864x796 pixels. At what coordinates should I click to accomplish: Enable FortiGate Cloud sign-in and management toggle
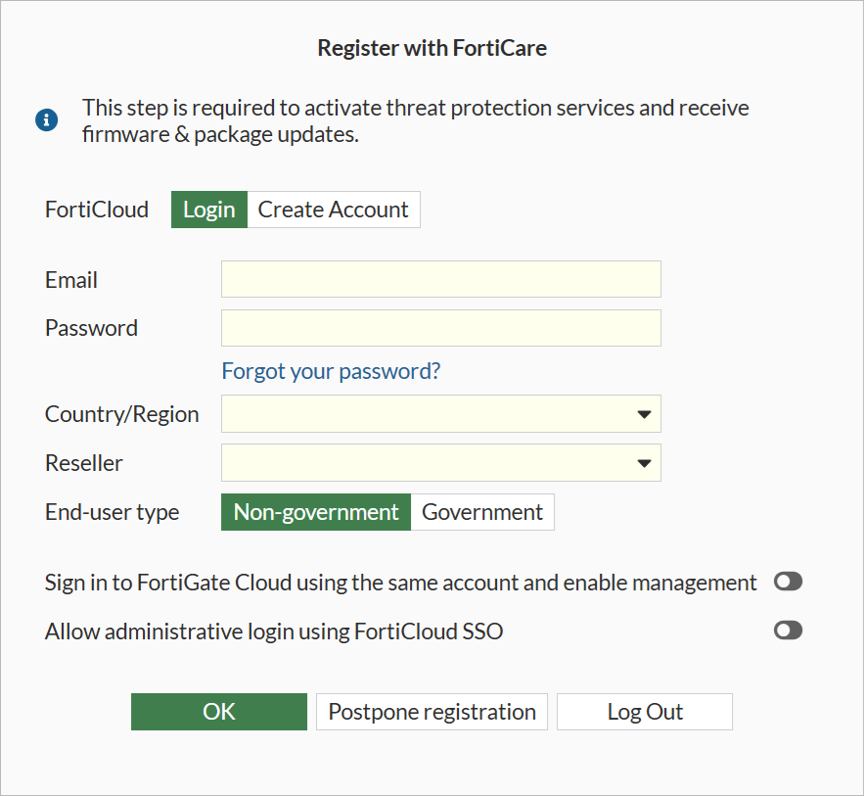tap(788, 583)
